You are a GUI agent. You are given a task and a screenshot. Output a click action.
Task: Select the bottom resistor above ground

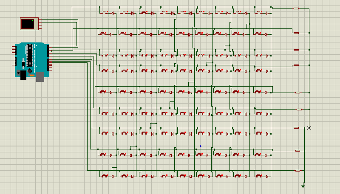[x=298, y=170]
